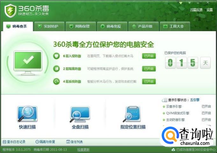Click the 实时防护 tab shield icon
The width and height of the screenshot is (217, 153).
40,26
